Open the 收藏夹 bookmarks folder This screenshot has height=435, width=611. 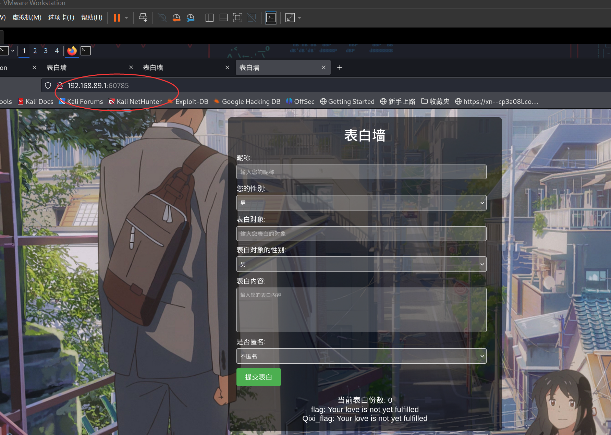[435, 101]
